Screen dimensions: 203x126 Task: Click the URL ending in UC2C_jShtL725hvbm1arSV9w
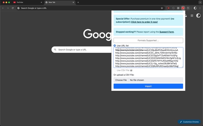point(146,53)
